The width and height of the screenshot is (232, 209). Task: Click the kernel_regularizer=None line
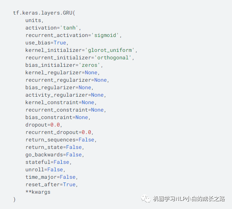pyautogui.click(x=63, y=72)
